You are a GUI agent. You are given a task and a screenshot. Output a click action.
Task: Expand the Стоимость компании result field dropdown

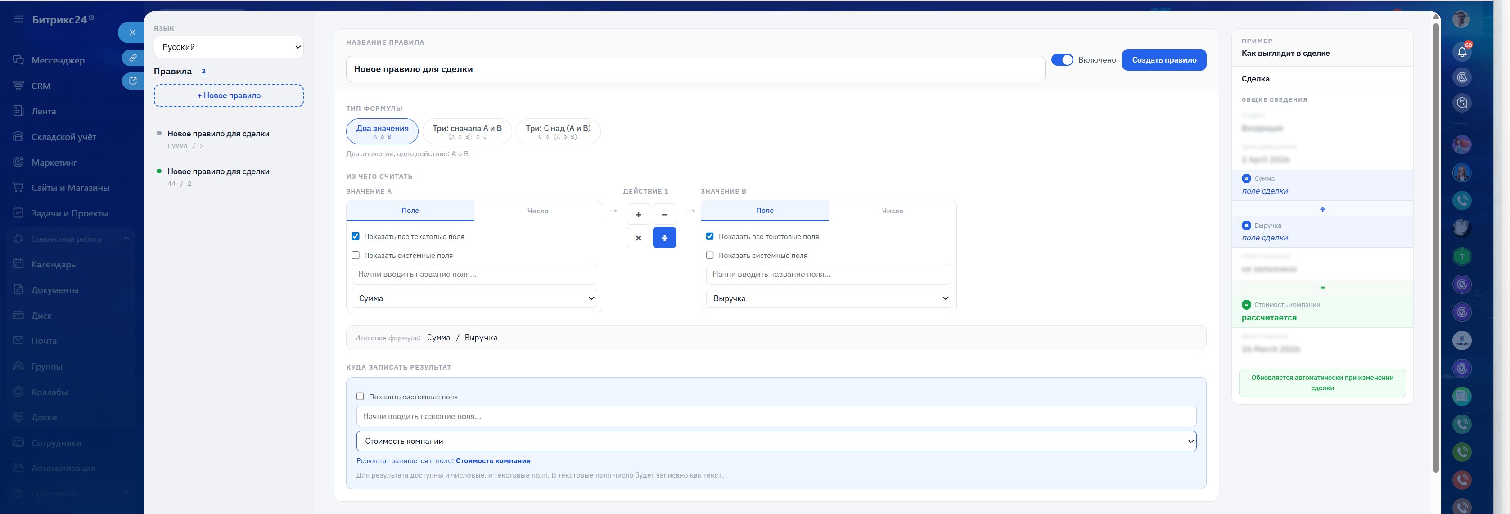pos(776,442)
